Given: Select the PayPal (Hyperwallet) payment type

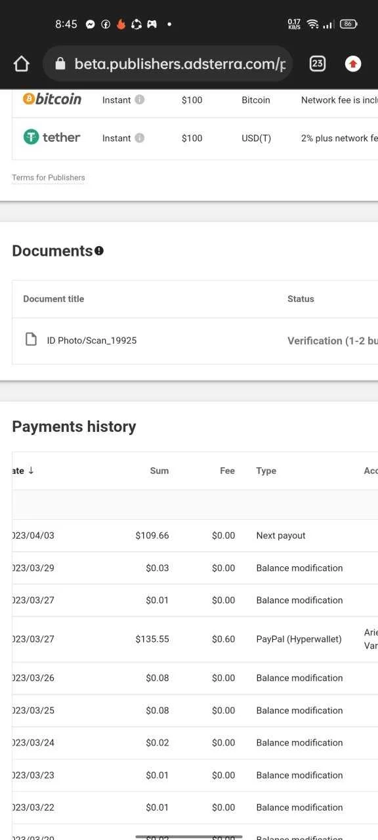Looking at the screenshot, I should [299, 639].
